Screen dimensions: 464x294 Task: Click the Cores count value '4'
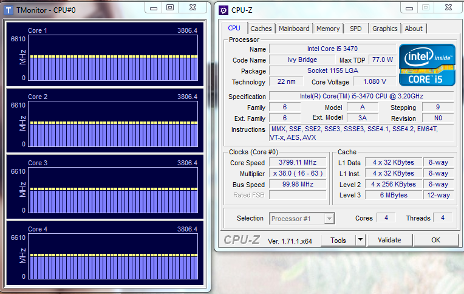click(x=386, y=218)
